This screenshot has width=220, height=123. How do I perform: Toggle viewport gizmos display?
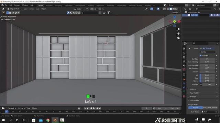(152, 9)
